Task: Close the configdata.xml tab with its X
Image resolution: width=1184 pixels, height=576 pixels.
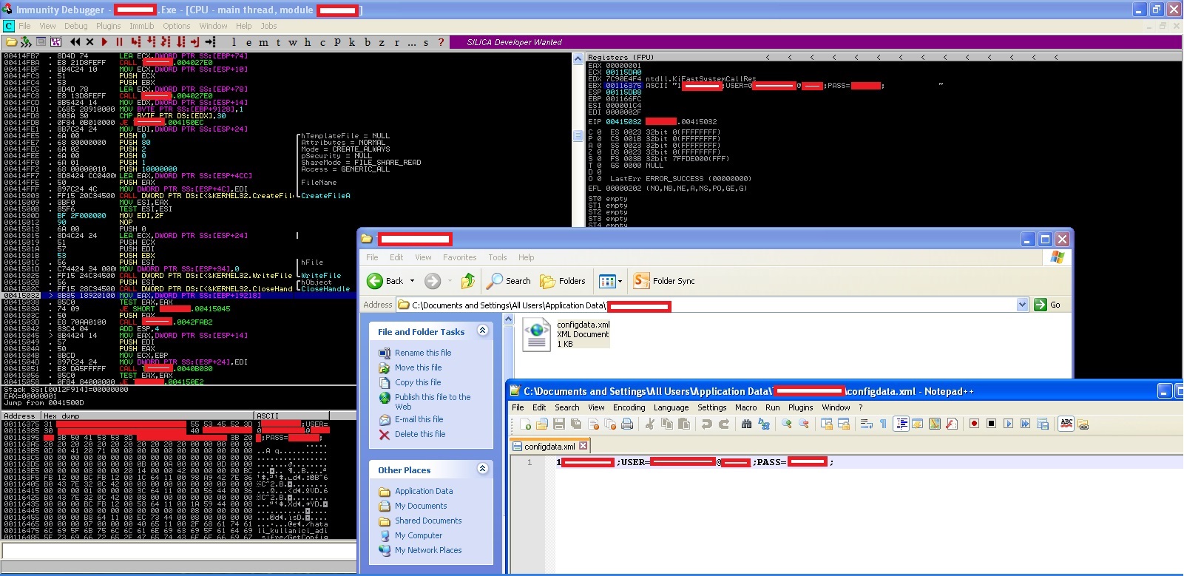Action: tap(583, 446)
